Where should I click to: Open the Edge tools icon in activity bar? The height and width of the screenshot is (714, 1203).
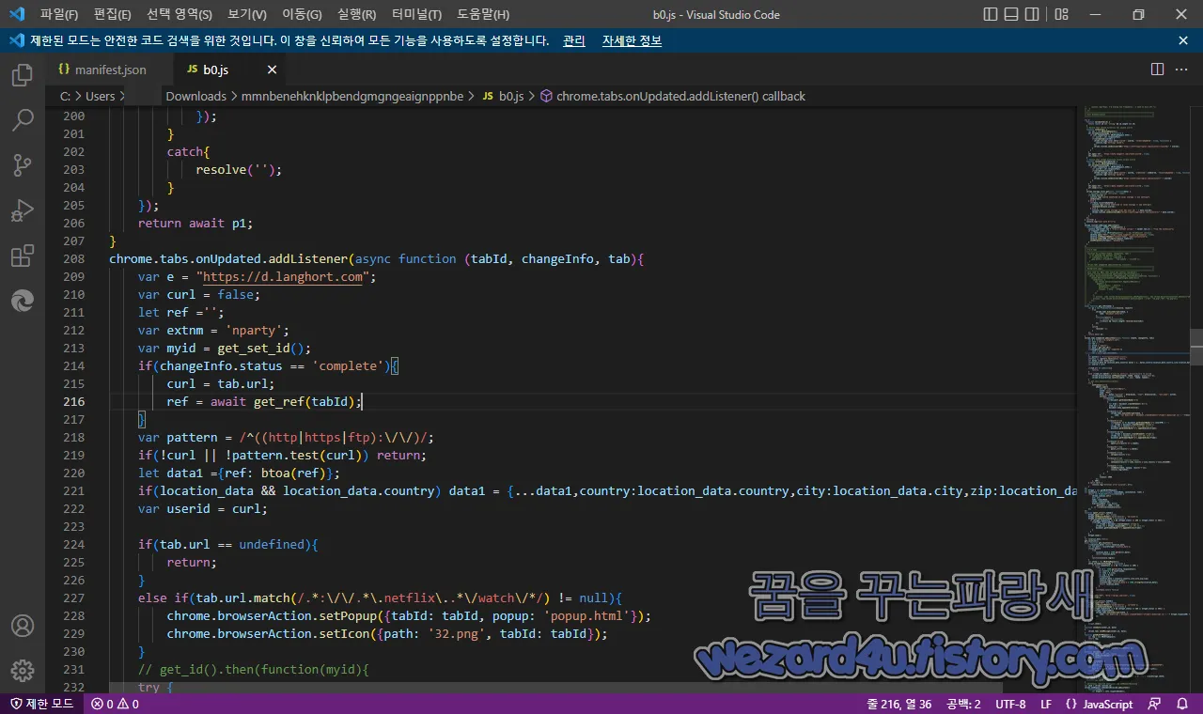(x=23, y=301)
